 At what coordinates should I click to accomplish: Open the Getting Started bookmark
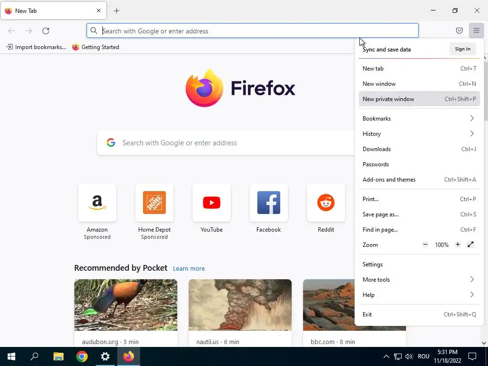click(x=95, y=47)
